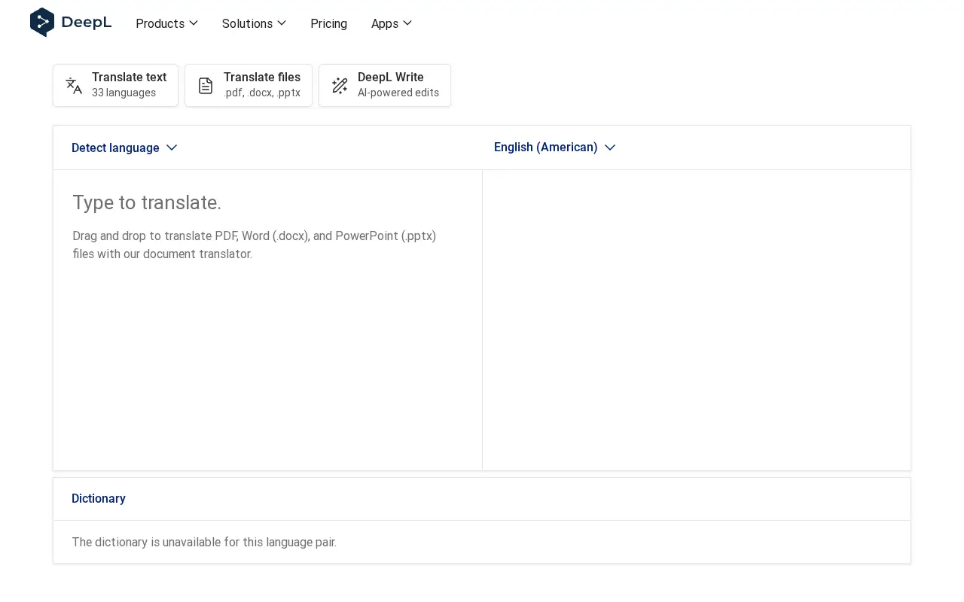
Task: Click the DeepL hexagon logo icon
Action: pyautogui.click(x=42, y=23)
